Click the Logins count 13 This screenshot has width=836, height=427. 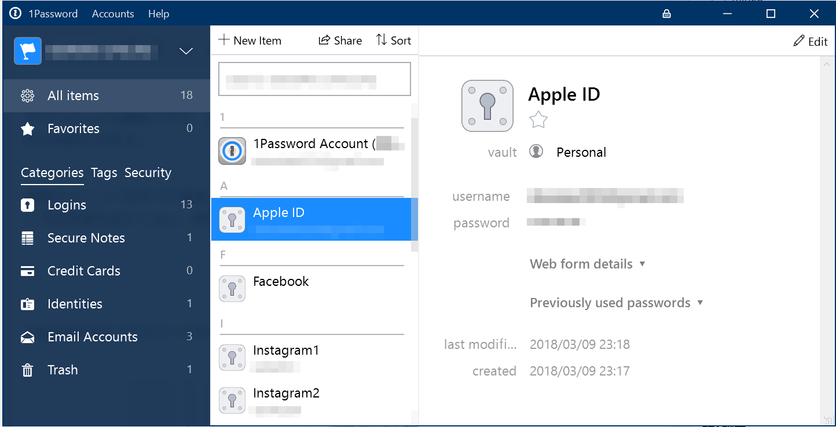(x=186, y=204)
